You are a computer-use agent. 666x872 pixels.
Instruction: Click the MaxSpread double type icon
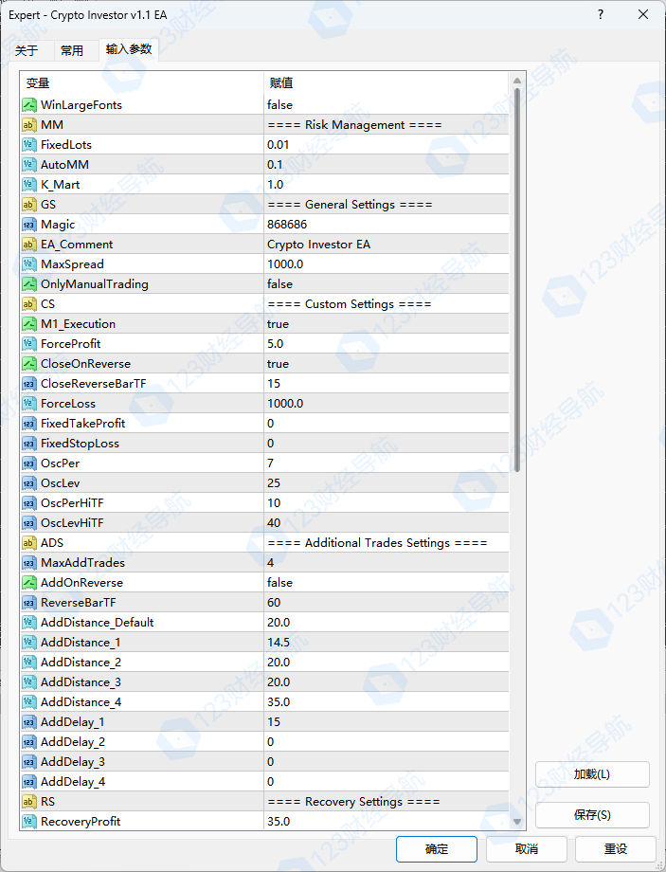(29, 264)
